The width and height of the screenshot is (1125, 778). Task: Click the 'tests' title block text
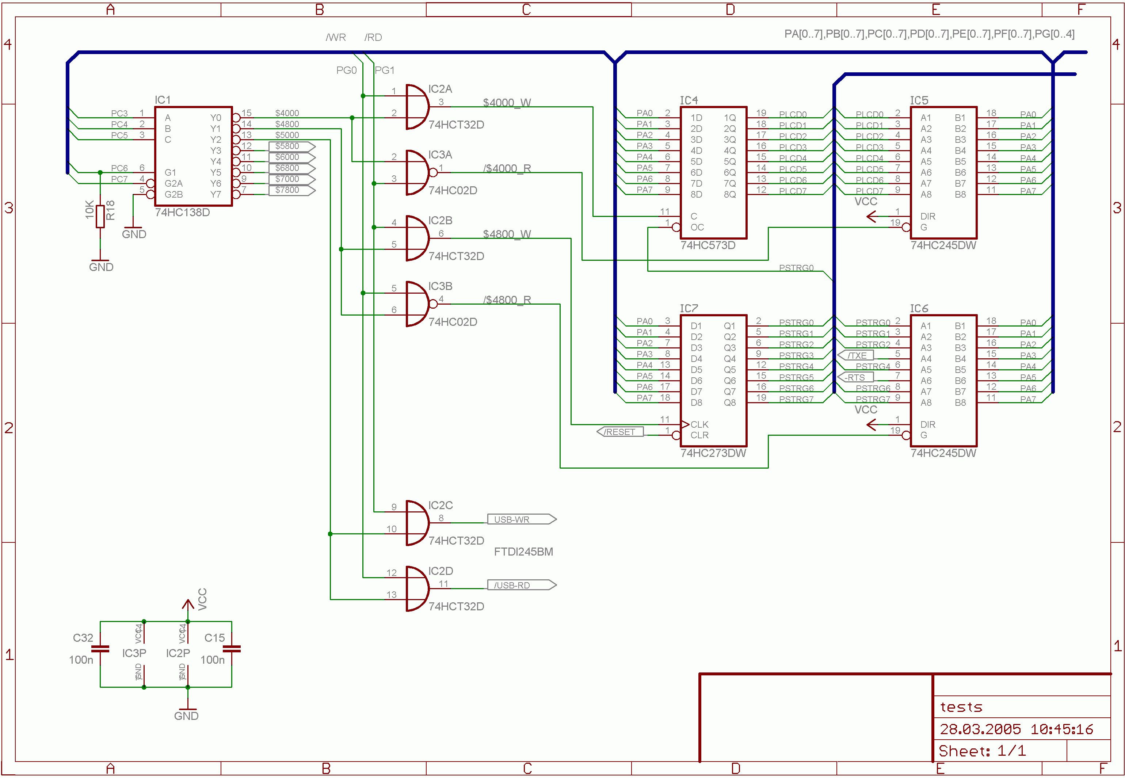(961, 707)
